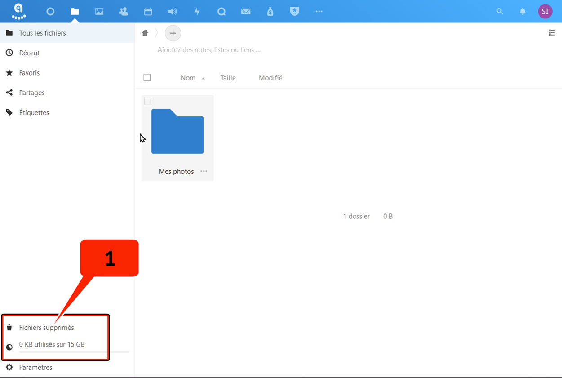Open the Calendar app icon
This screenshot has width=562, height=378.
click(148, 12)
